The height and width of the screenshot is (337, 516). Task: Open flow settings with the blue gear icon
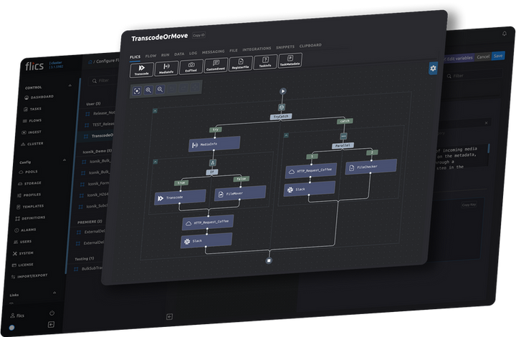[x=433, y=68]
